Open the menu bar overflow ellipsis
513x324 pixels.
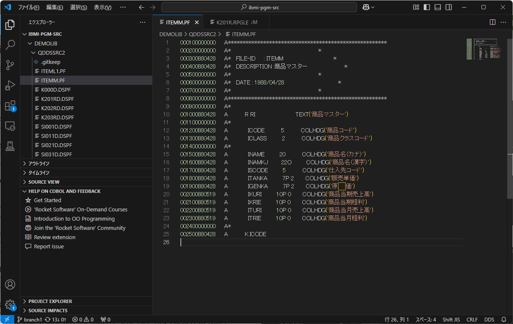123,7
